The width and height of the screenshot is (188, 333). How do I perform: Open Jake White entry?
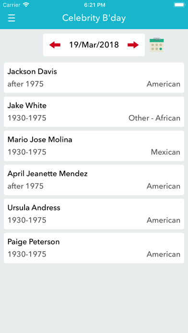click(94, 111)
